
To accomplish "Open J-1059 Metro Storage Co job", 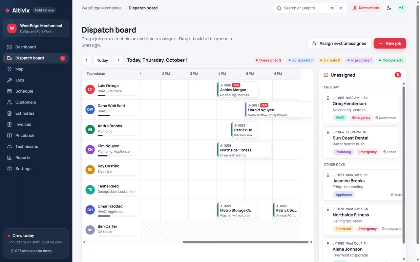I will tap(238, 210).
